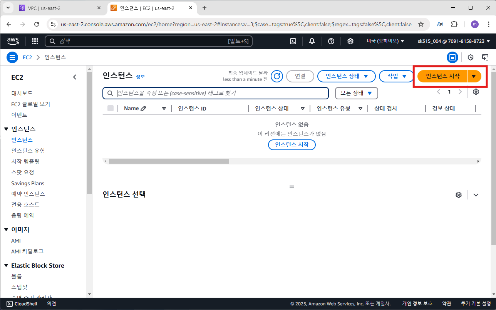This screenshot has height=310, width=496.
Task: Open 인스턴스 유형 in the sidebar
Action: click(x=28, y=151)
